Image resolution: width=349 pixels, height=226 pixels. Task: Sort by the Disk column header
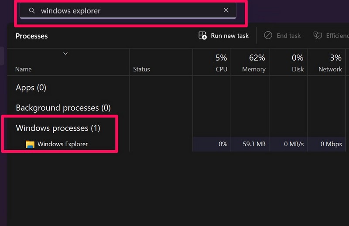[x=297, y=69]
